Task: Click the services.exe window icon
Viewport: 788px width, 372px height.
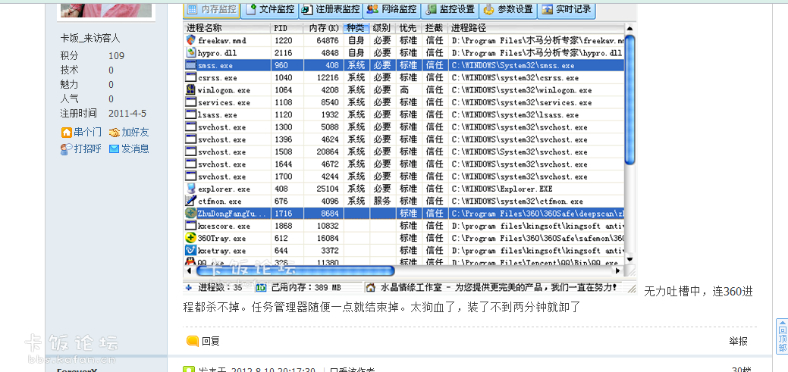Action: (x=190, y=102)
